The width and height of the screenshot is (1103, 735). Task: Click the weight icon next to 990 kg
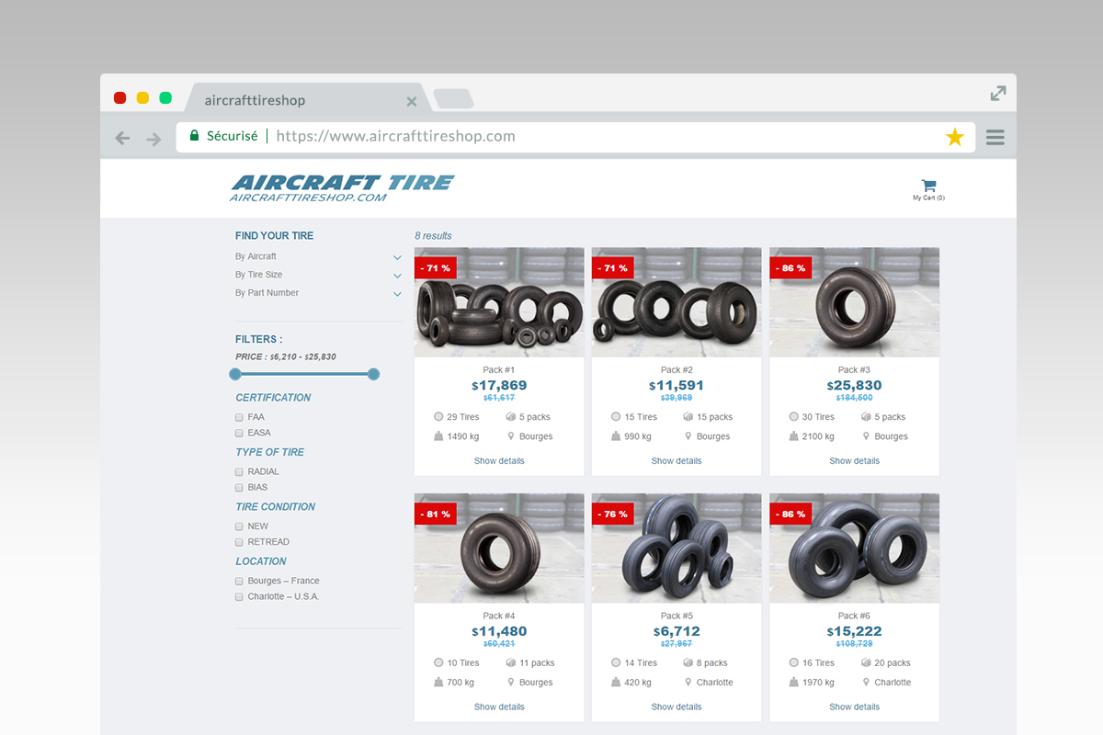(x=616, y=436)
